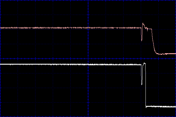This screenshot has height=117, width=176.
Task: Click the pink trace's short plateau before falling
Action: (149, 29)
